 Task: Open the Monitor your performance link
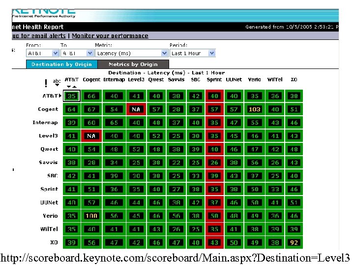pyautogui.click(x=110, y=36)
